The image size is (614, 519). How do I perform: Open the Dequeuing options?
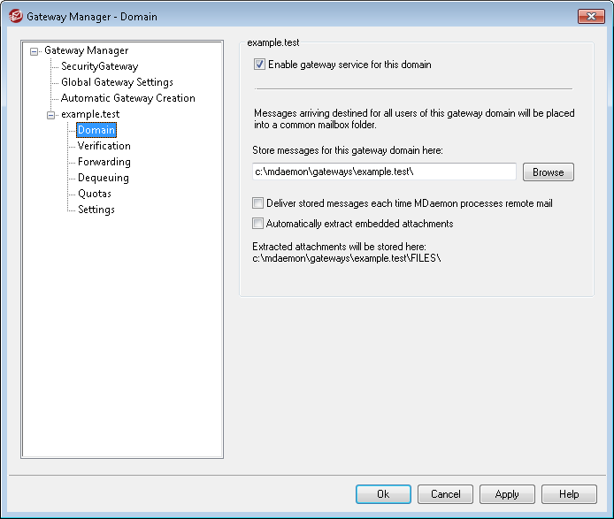[103, 178]
